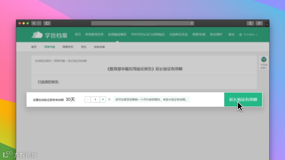285x160 pixels.
Task: Open 学历学位认证与成绩验证 menu item
Action: click(x=148, y=34)
